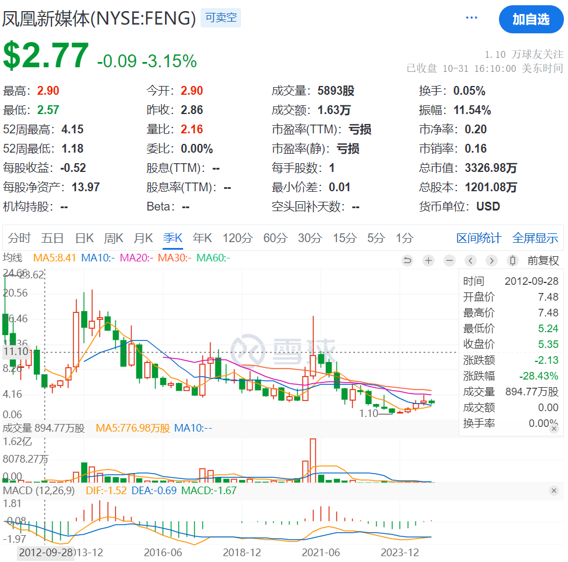This screenshot has height=562, width=568.
Task: Click the 总市值 value 3326.98万
Action: point(491,168)
